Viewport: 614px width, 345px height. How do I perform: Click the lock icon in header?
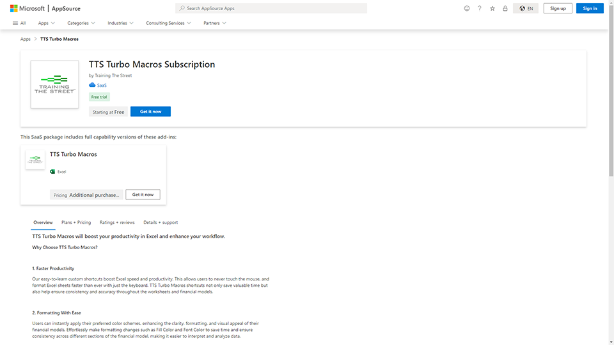[505, 8]
